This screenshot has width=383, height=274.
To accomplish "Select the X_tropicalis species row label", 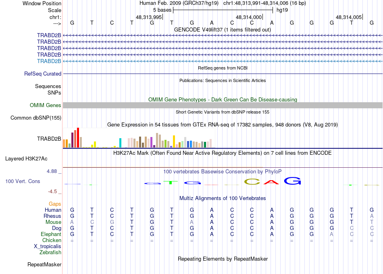I will 48,247.
